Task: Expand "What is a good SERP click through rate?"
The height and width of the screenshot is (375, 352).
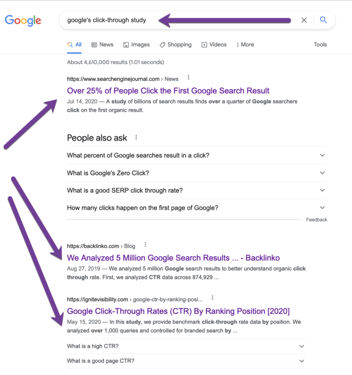Action: click(x=322, y=190)
